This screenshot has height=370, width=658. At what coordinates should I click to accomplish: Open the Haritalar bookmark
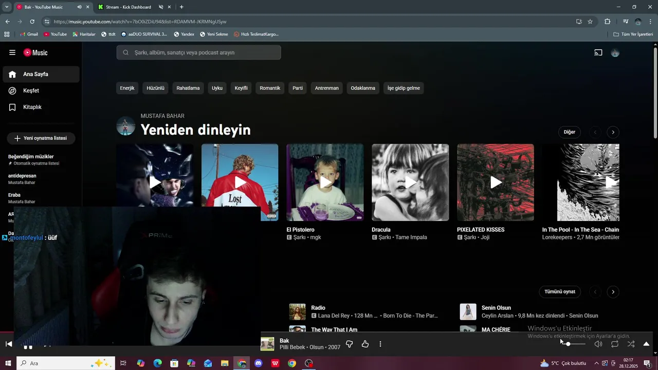84,34
